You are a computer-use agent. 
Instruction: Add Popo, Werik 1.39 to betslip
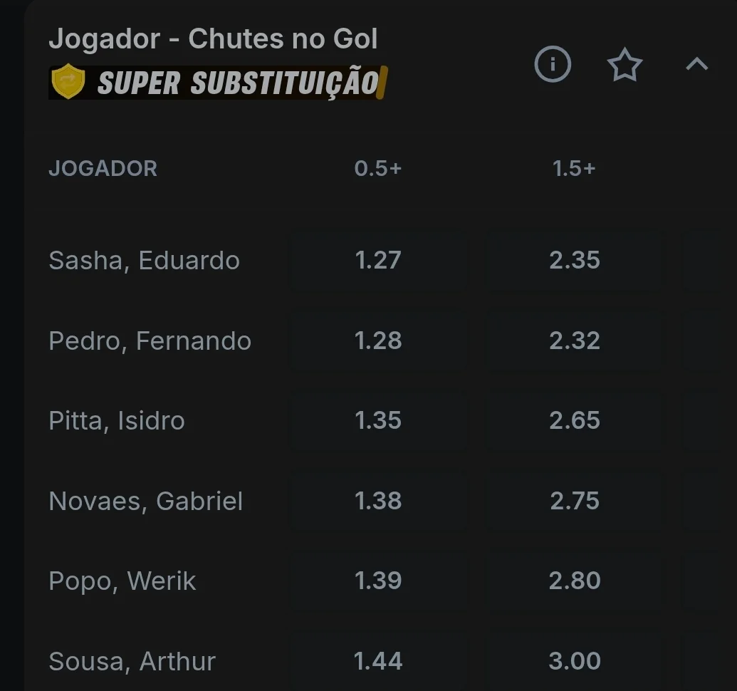(378, 581)
